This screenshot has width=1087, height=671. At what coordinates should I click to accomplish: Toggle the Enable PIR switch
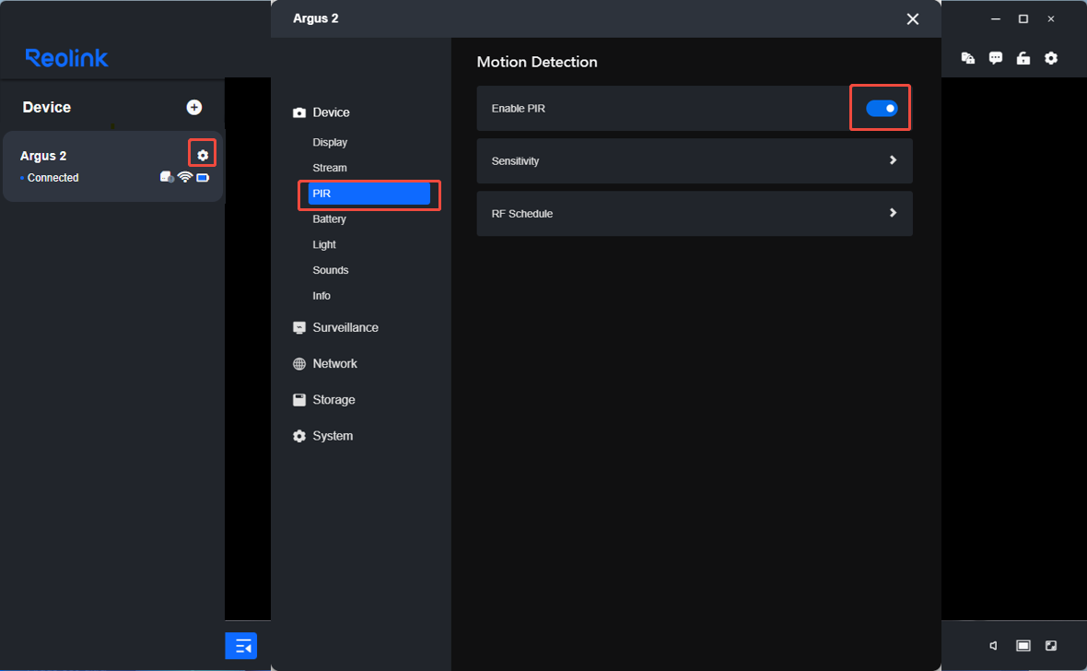[x=882, y=108]
